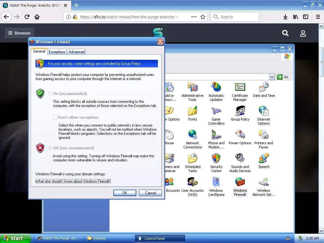324x243 pixels.
Task: Click Cancel in Windows Firewall dialog
Action: pos(150,193)
